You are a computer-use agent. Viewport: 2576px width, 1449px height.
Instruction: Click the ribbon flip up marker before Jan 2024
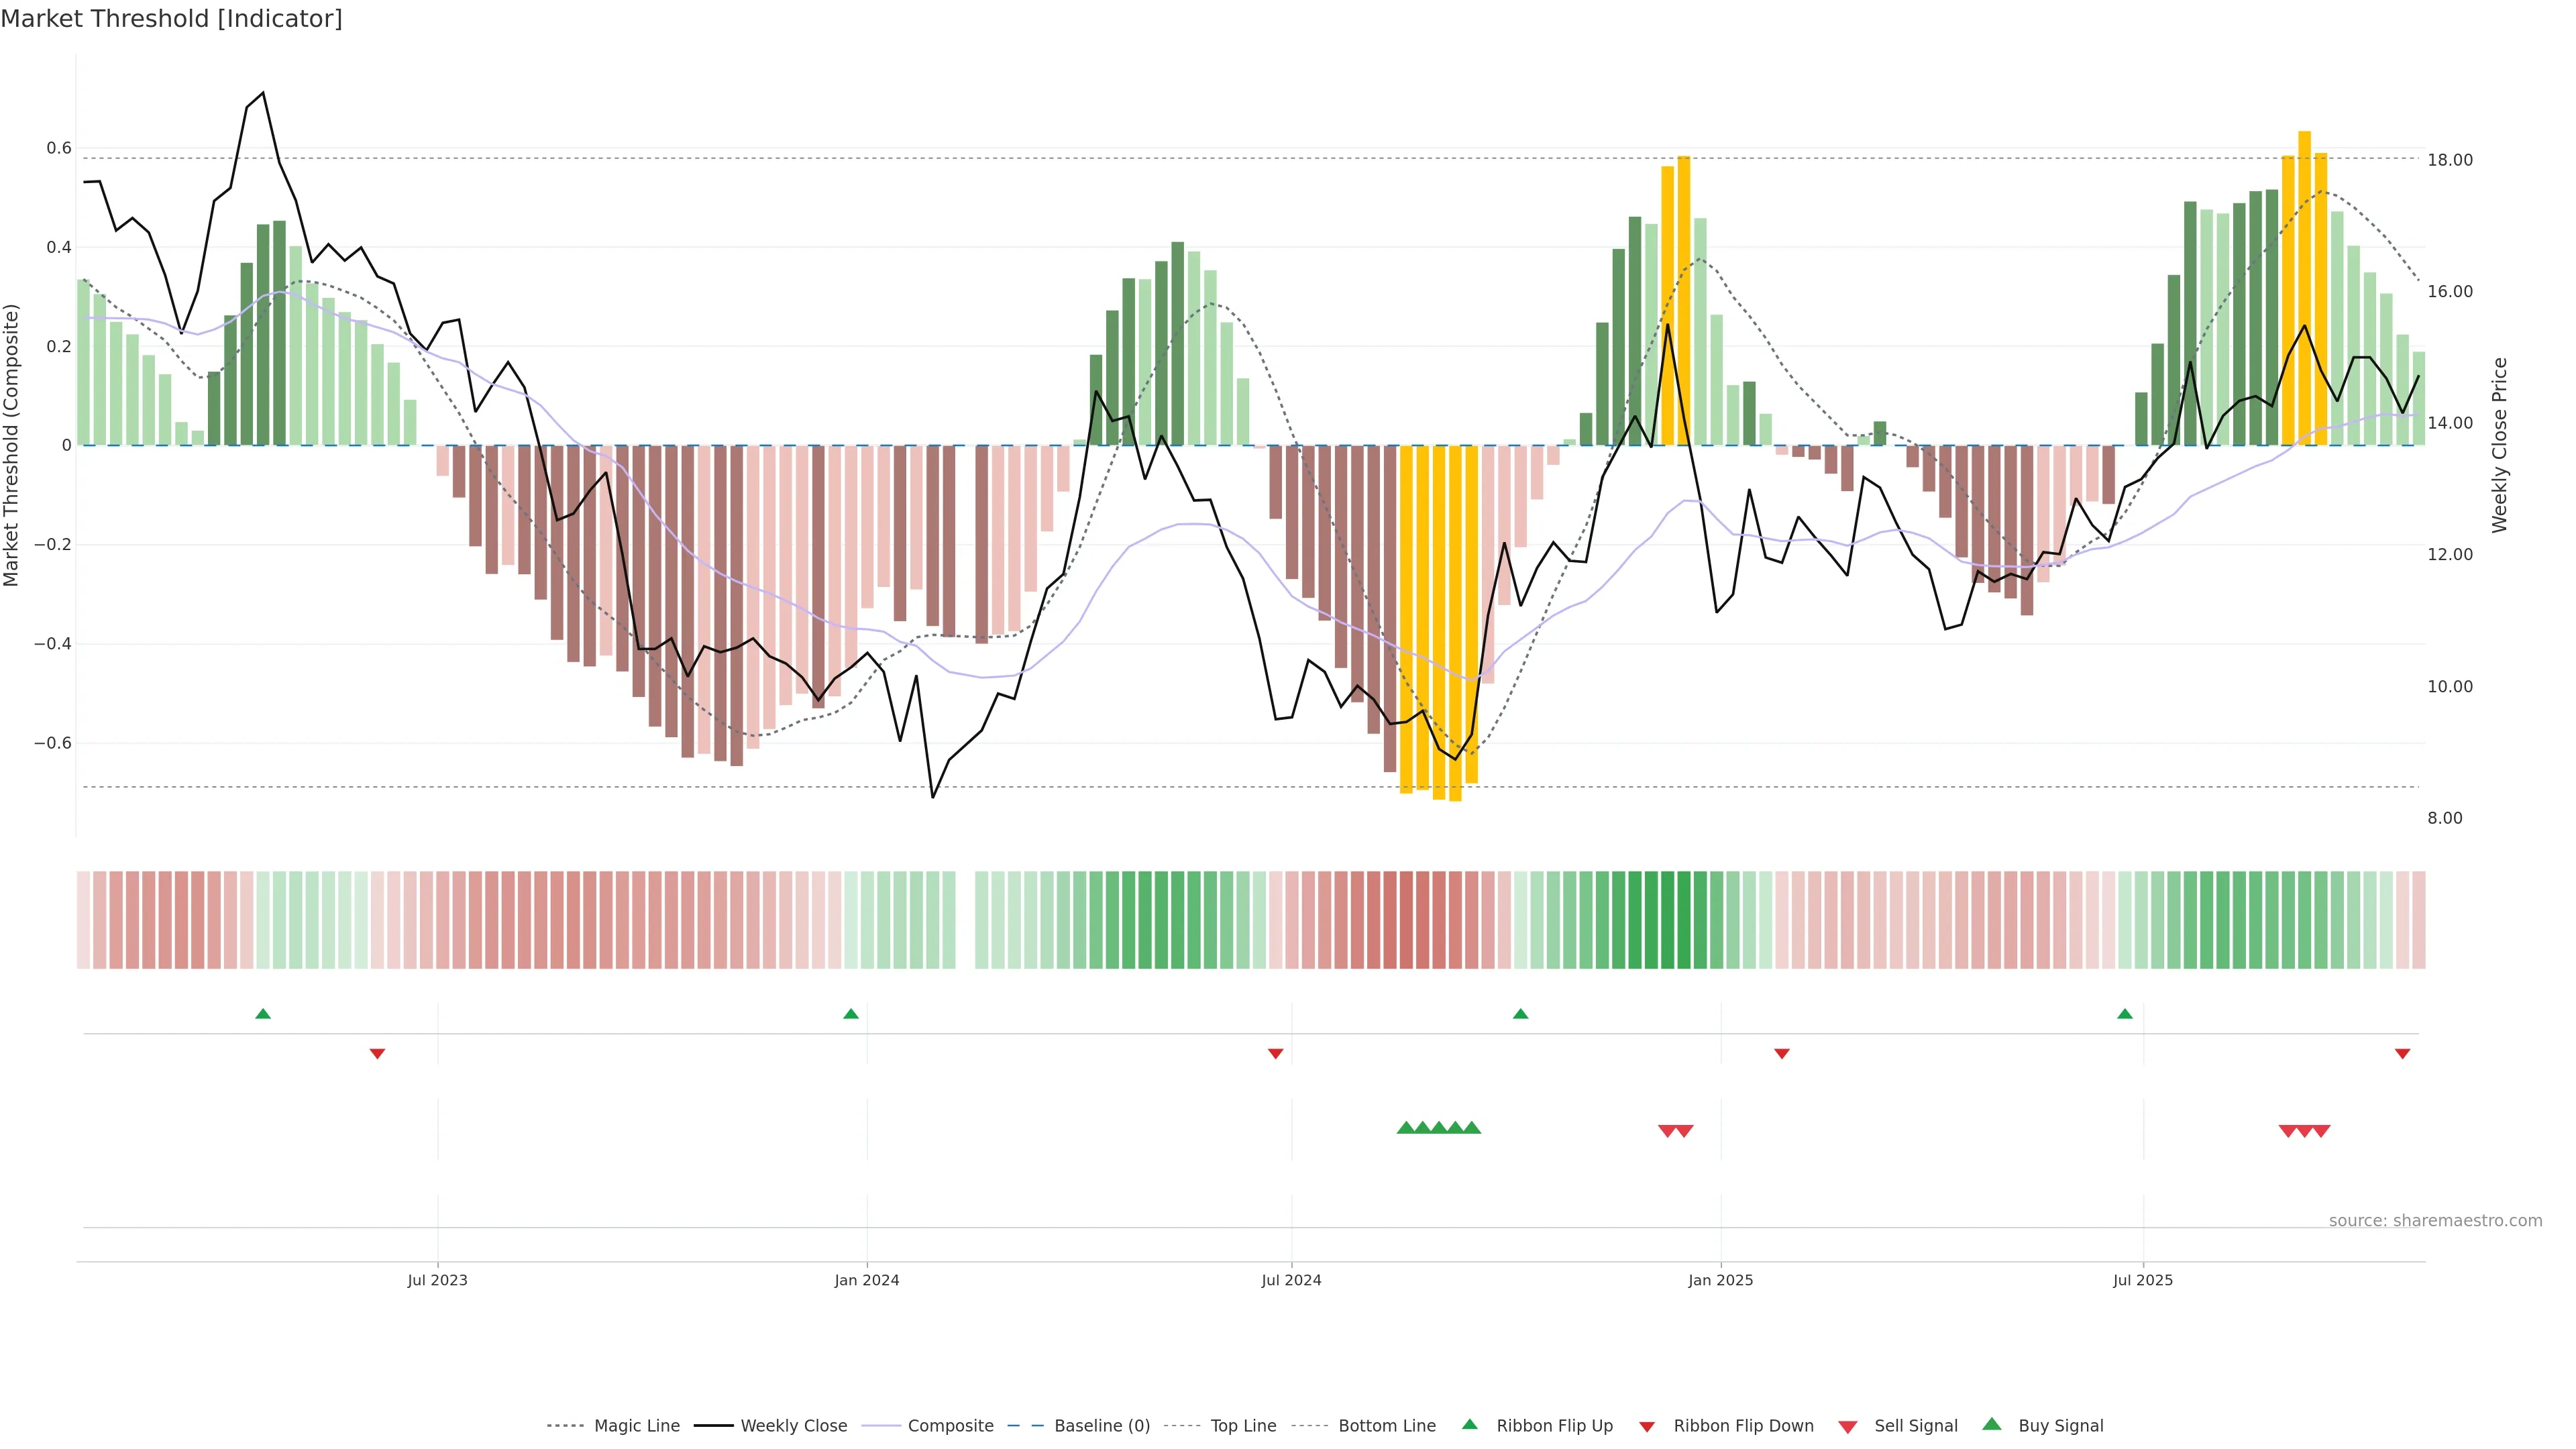[851, 1014]
